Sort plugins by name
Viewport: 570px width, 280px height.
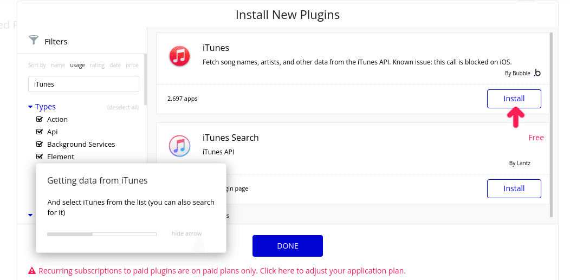click(58, 65)
